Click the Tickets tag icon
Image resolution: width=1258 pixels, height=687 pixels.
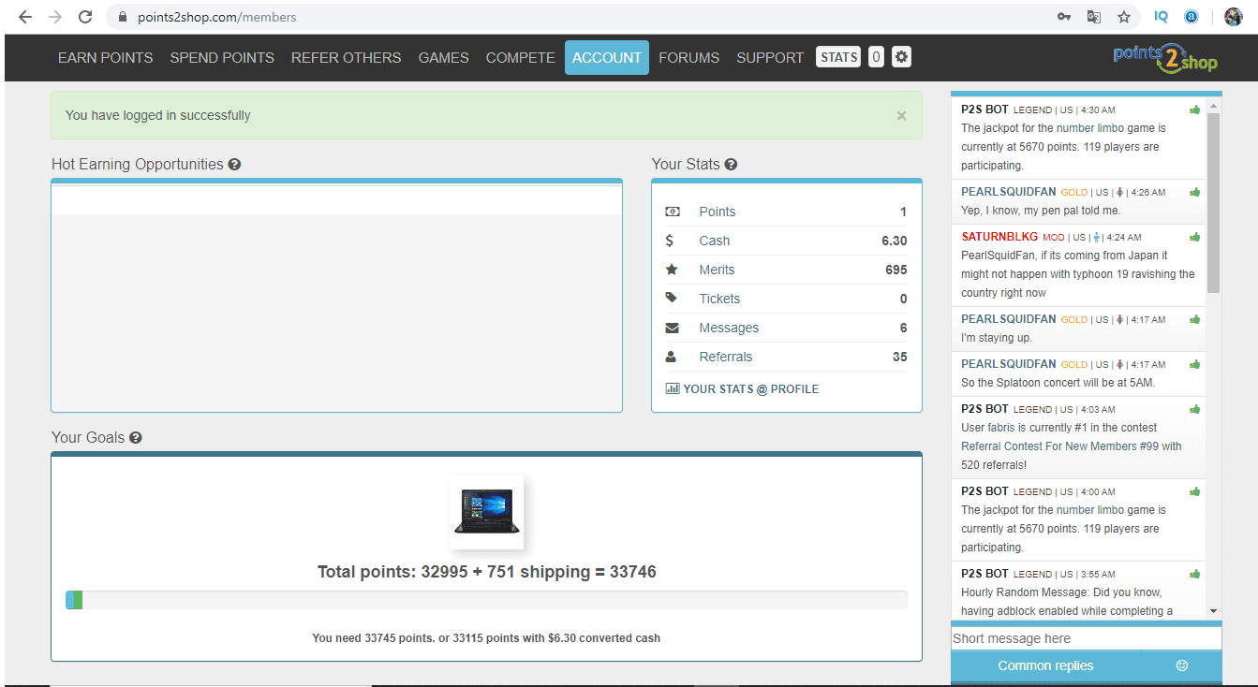(x=671, y=298)
